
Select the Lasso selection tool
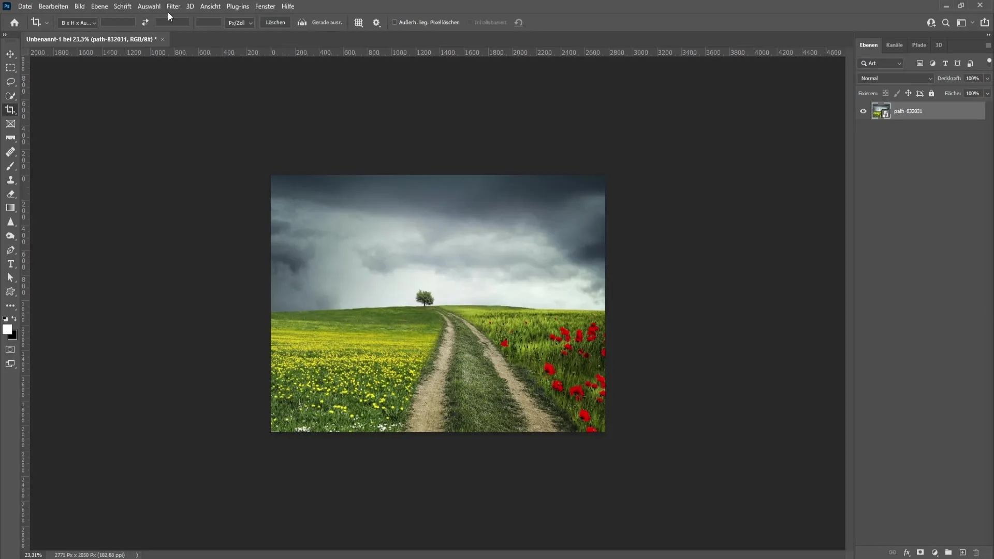[10, 81]
